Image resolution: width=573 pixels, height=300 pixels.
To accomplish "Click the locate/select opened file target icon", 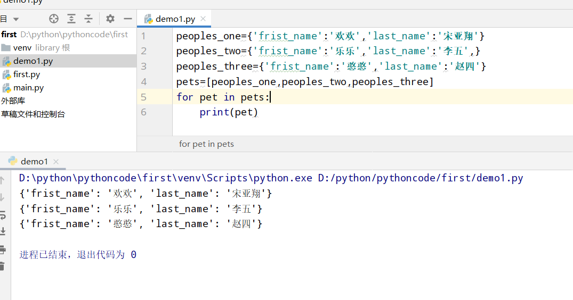I will [x=54, y=19].
